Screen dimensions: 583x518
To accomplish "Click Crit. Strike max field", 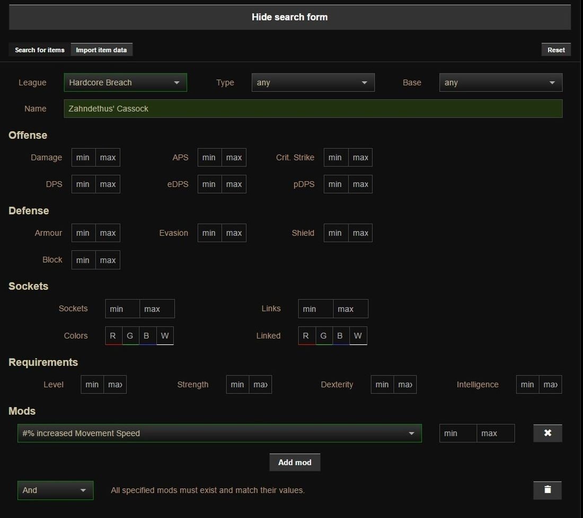I will click(x=360, y=157).
